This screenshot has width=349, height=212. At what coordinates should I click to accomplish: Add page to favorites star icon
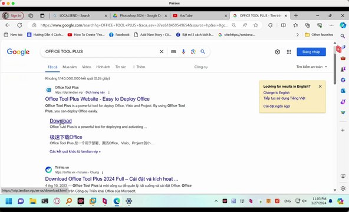coord(256,25)
